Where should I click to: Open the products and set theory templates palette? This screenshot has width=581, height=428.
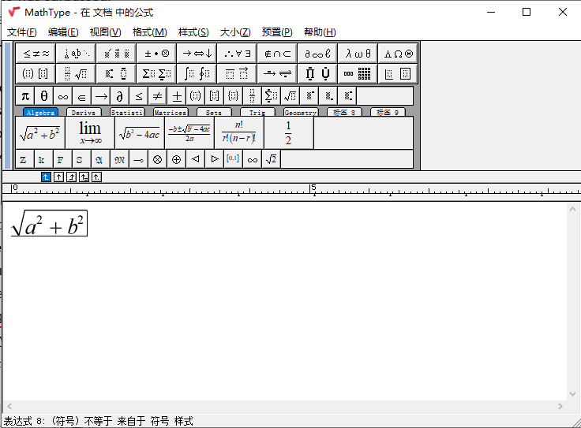coord(318,73)
